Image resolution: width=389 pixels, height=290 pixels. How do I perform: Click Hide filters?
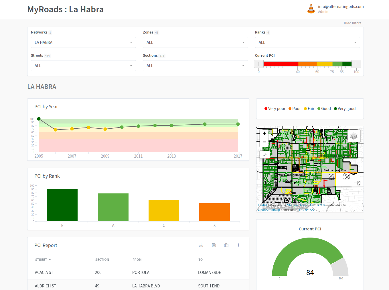(352, 23)
